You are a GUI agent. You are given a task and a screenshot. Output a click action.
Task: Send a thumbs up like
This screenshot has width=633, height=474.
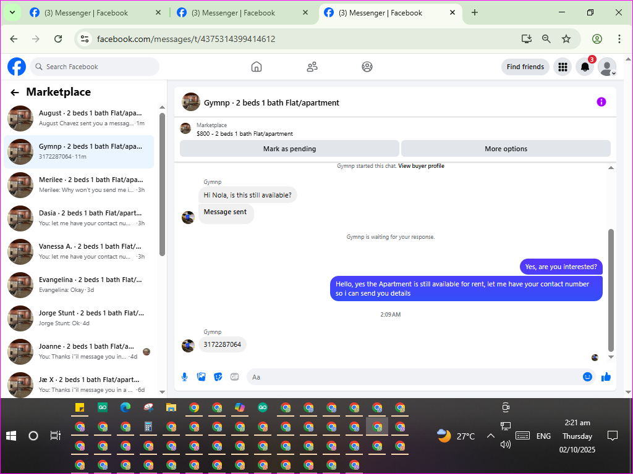(x=606, y=377)
